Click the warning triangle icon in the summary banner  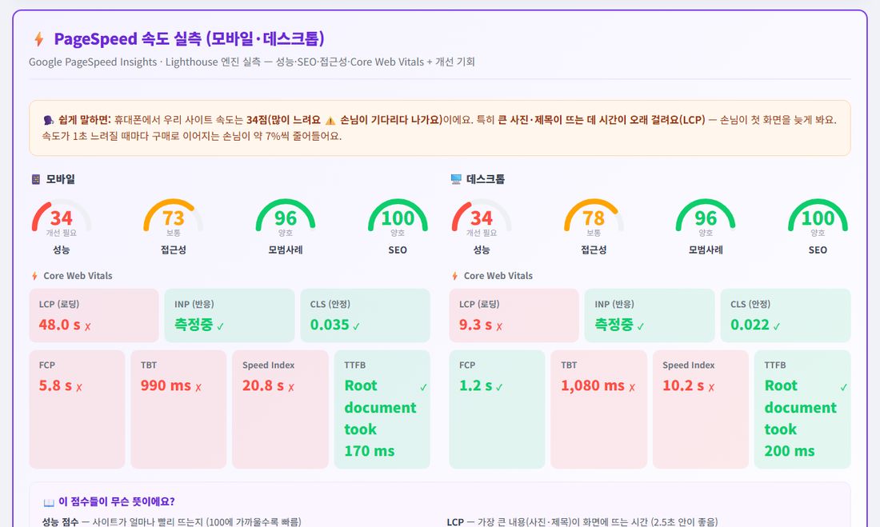(x=330, y=120)
